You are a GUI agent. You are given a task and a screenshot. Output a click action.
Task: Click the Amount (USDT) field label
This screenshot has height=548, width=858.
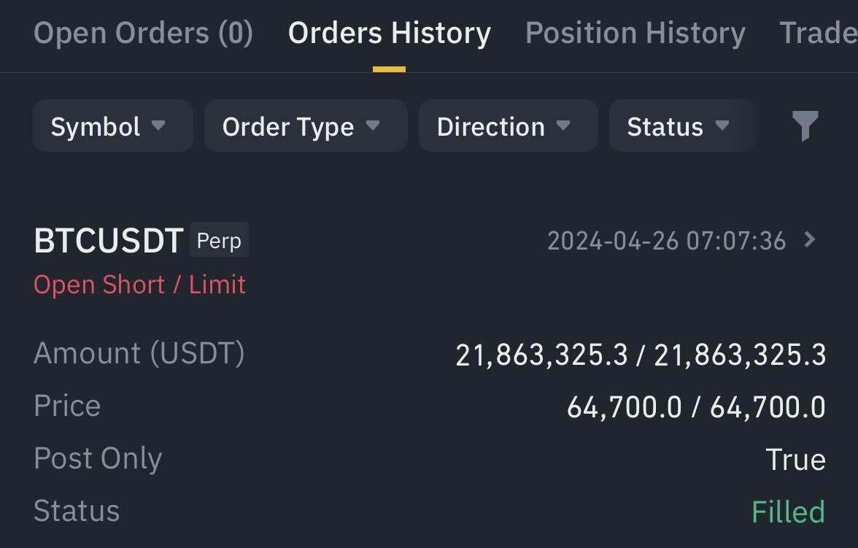(139, 353)
